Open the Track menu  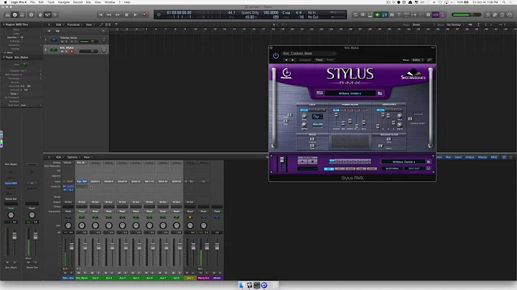click(x=51, y=2)
